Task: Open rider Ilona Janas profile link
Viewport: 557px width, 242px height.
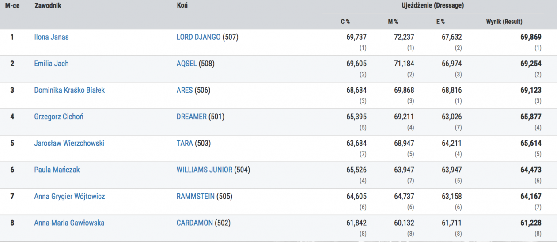Action: coord(51,37)
